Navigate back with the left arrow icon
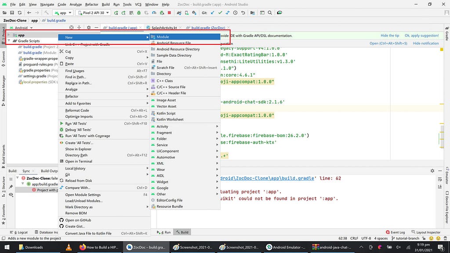Viewport: 450px width, 253px height. tap(29, 13)
